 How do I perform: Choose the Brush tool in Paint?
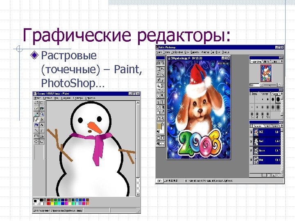pos(42,120)
